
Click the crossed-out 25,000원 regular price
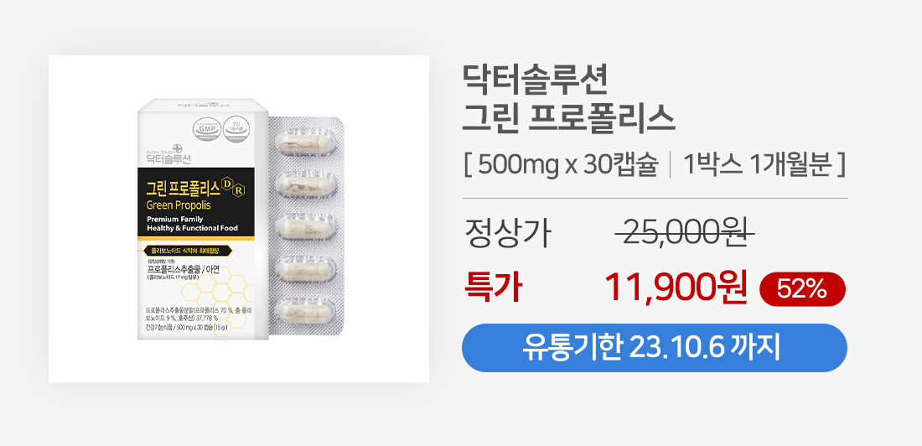[x=685, y=232]
